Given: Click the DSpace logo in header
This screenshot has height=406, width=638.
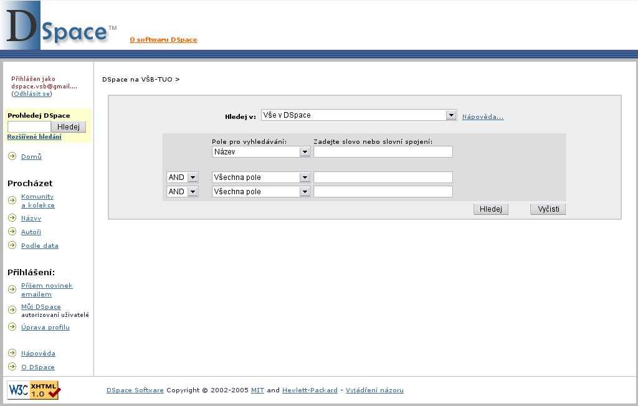Looking at the screenshot, I should pos(59,26).
